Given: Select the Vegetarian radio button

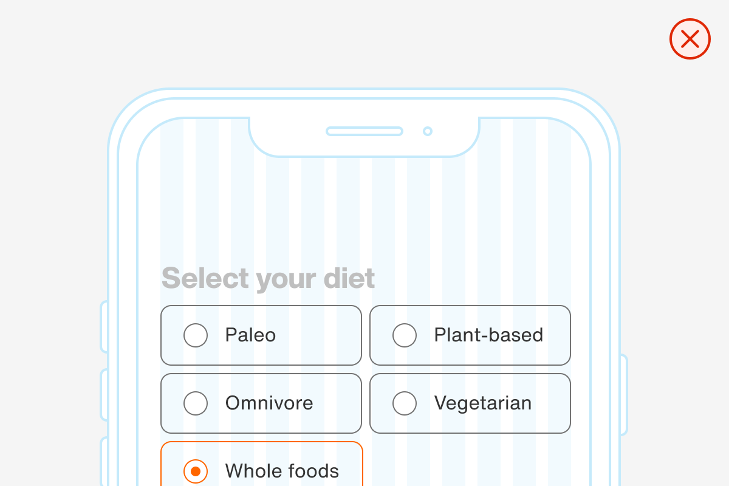Looking at the screenshot, I should [x=405, y=403].
